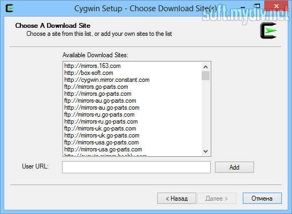Click the list scroll down arrow
Screen dimensions: 292x214
click(205, 151)
